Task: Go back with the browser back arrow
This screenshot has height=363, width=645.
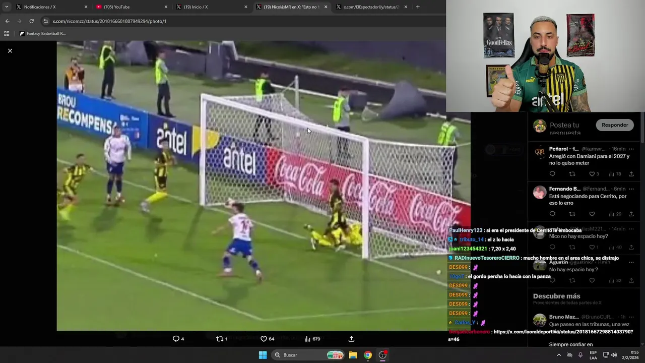Action: (x=7, y=21)
